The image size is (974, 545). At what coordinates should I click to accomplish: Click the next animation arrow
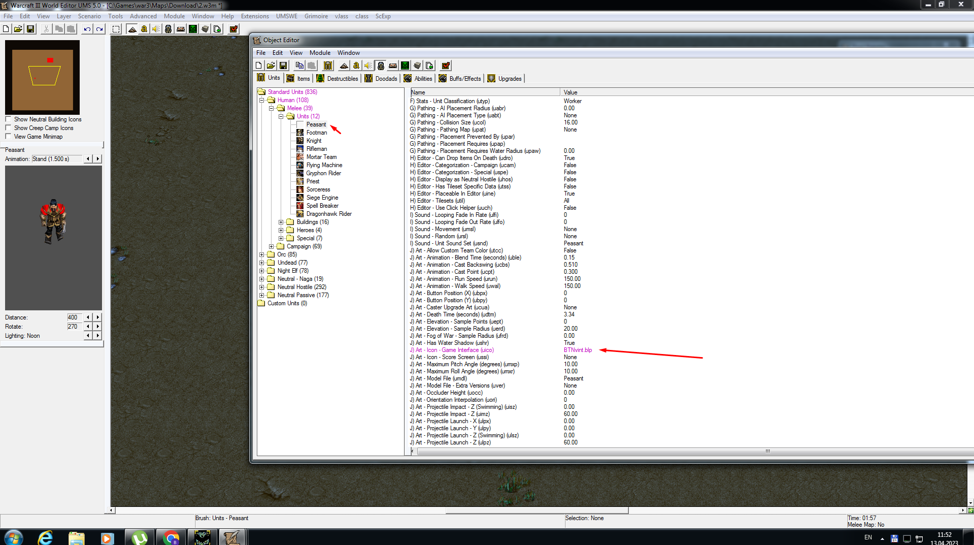[98, 159]
